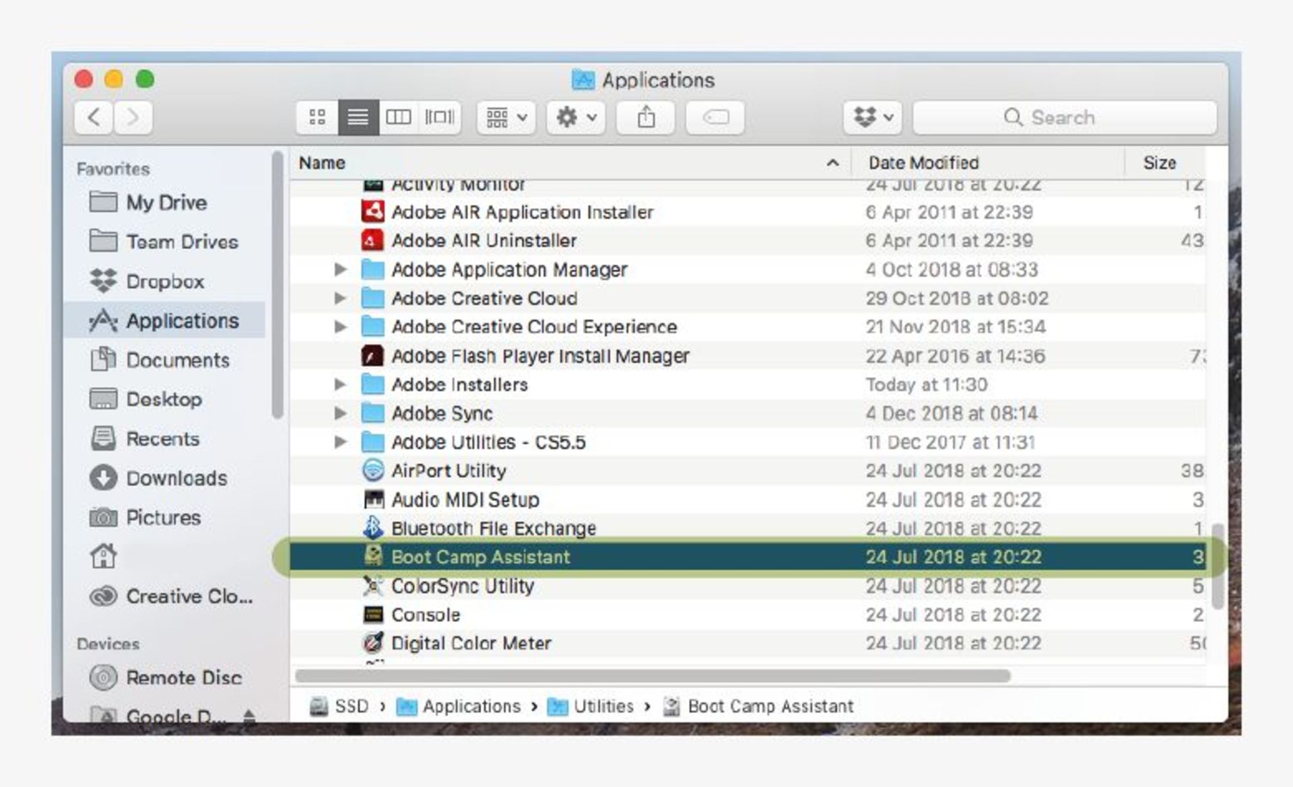1293x787 pixels.
Task: Sort by the Date Modified column
Action: 989,163
